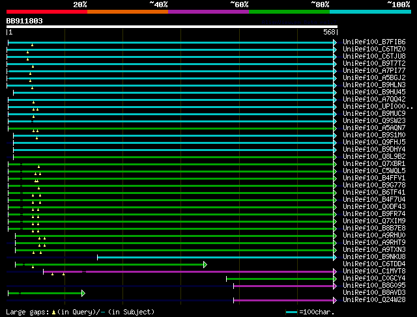Click the purple arrowhead for UniRef100_Q24W28

[x=335, y=300]
